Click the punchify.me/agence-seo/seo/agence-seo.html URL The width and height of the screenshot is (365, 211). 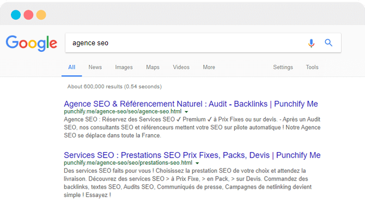point(123,112)
